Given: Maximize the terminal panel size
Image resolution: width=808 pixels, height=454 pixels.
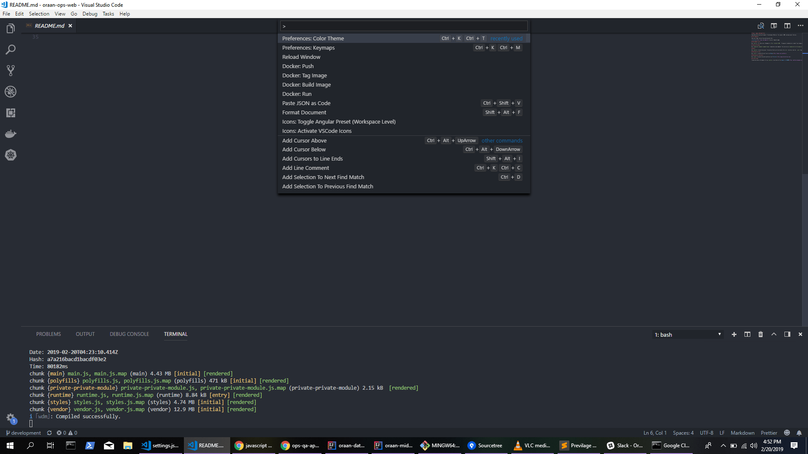Looking at the screenshot, I should (x=773, y=334).
